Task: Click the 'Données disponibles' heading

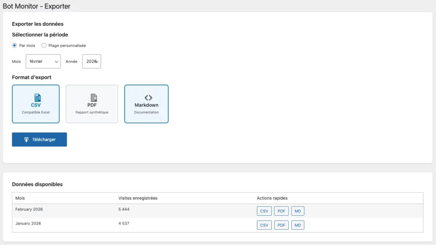Action: (37, 184)
